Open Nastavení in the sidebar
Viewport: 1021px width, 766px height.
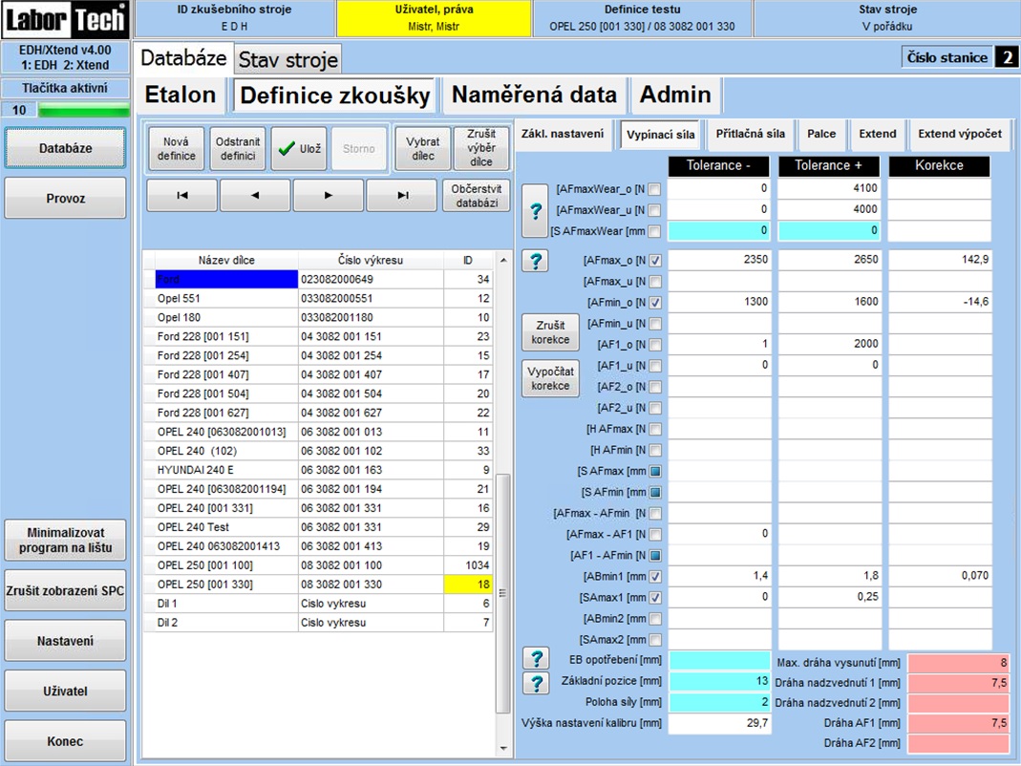(x=65, y=641)
